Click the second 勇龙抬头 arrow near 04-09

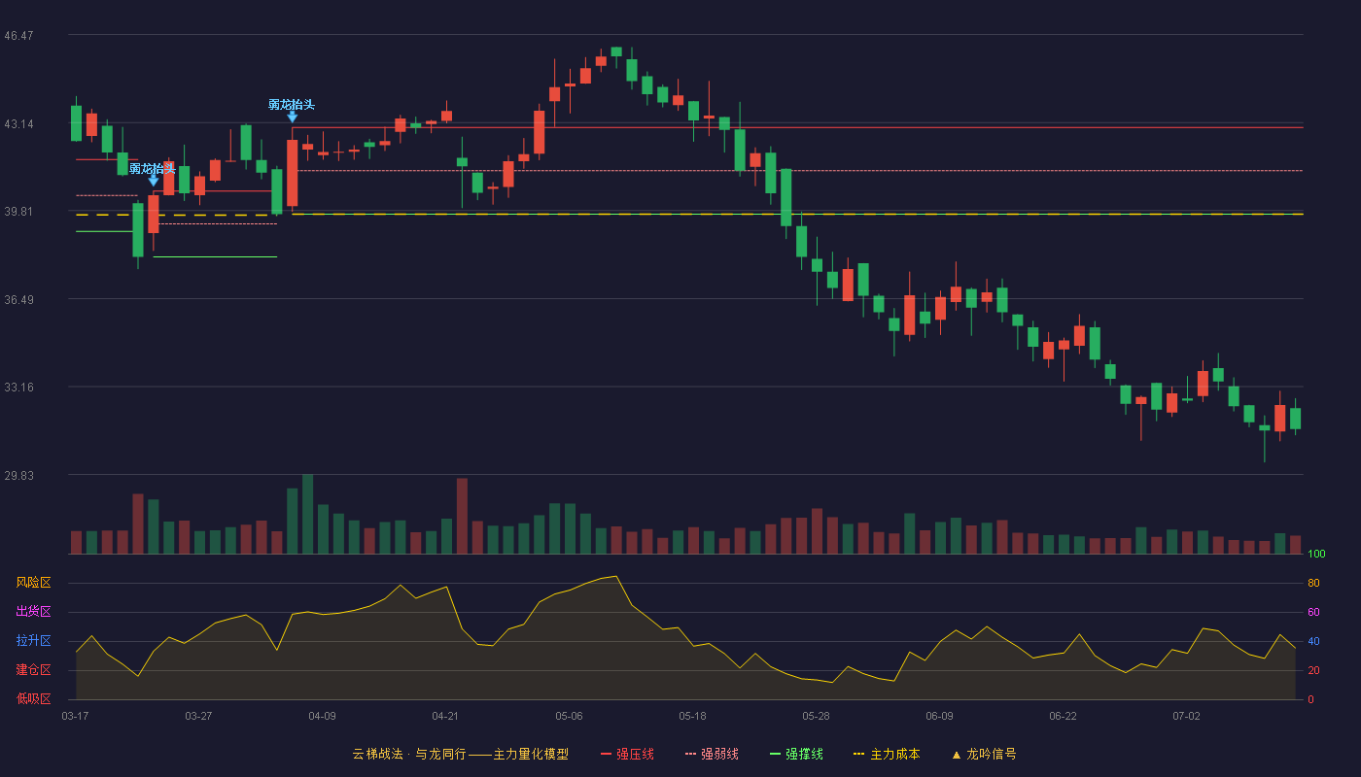(293, 117)
